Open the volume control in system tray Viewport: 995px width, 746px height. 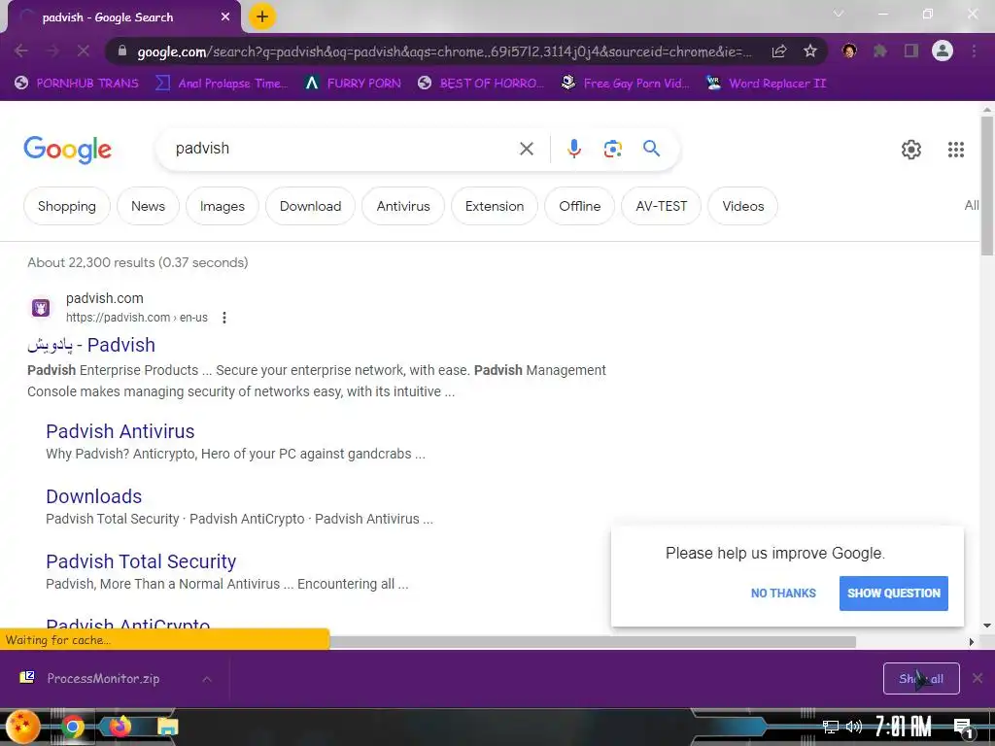click(854, 727)
